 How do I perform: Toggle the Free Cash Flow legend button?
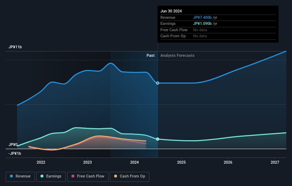pos(88,176)
